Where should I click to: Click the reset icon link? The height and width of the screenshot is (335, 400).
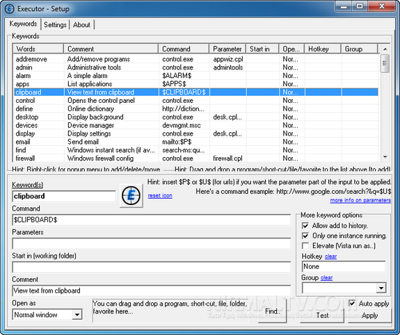pyautogui.click(x=160, y=195)
